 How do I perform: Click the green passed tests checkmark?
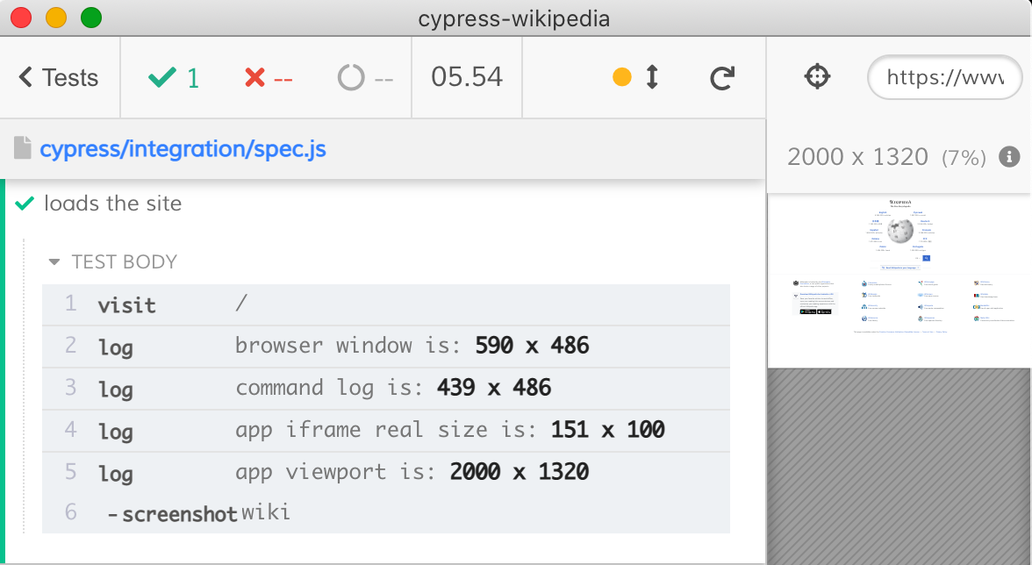(x=162, y=78)
